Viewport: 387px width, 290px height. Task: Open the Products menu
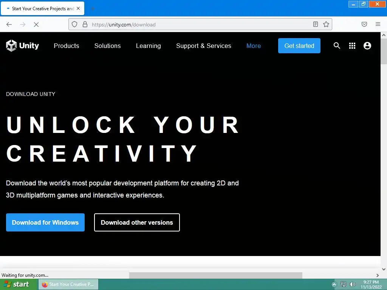pyautogui.click(x=67, y=46)
